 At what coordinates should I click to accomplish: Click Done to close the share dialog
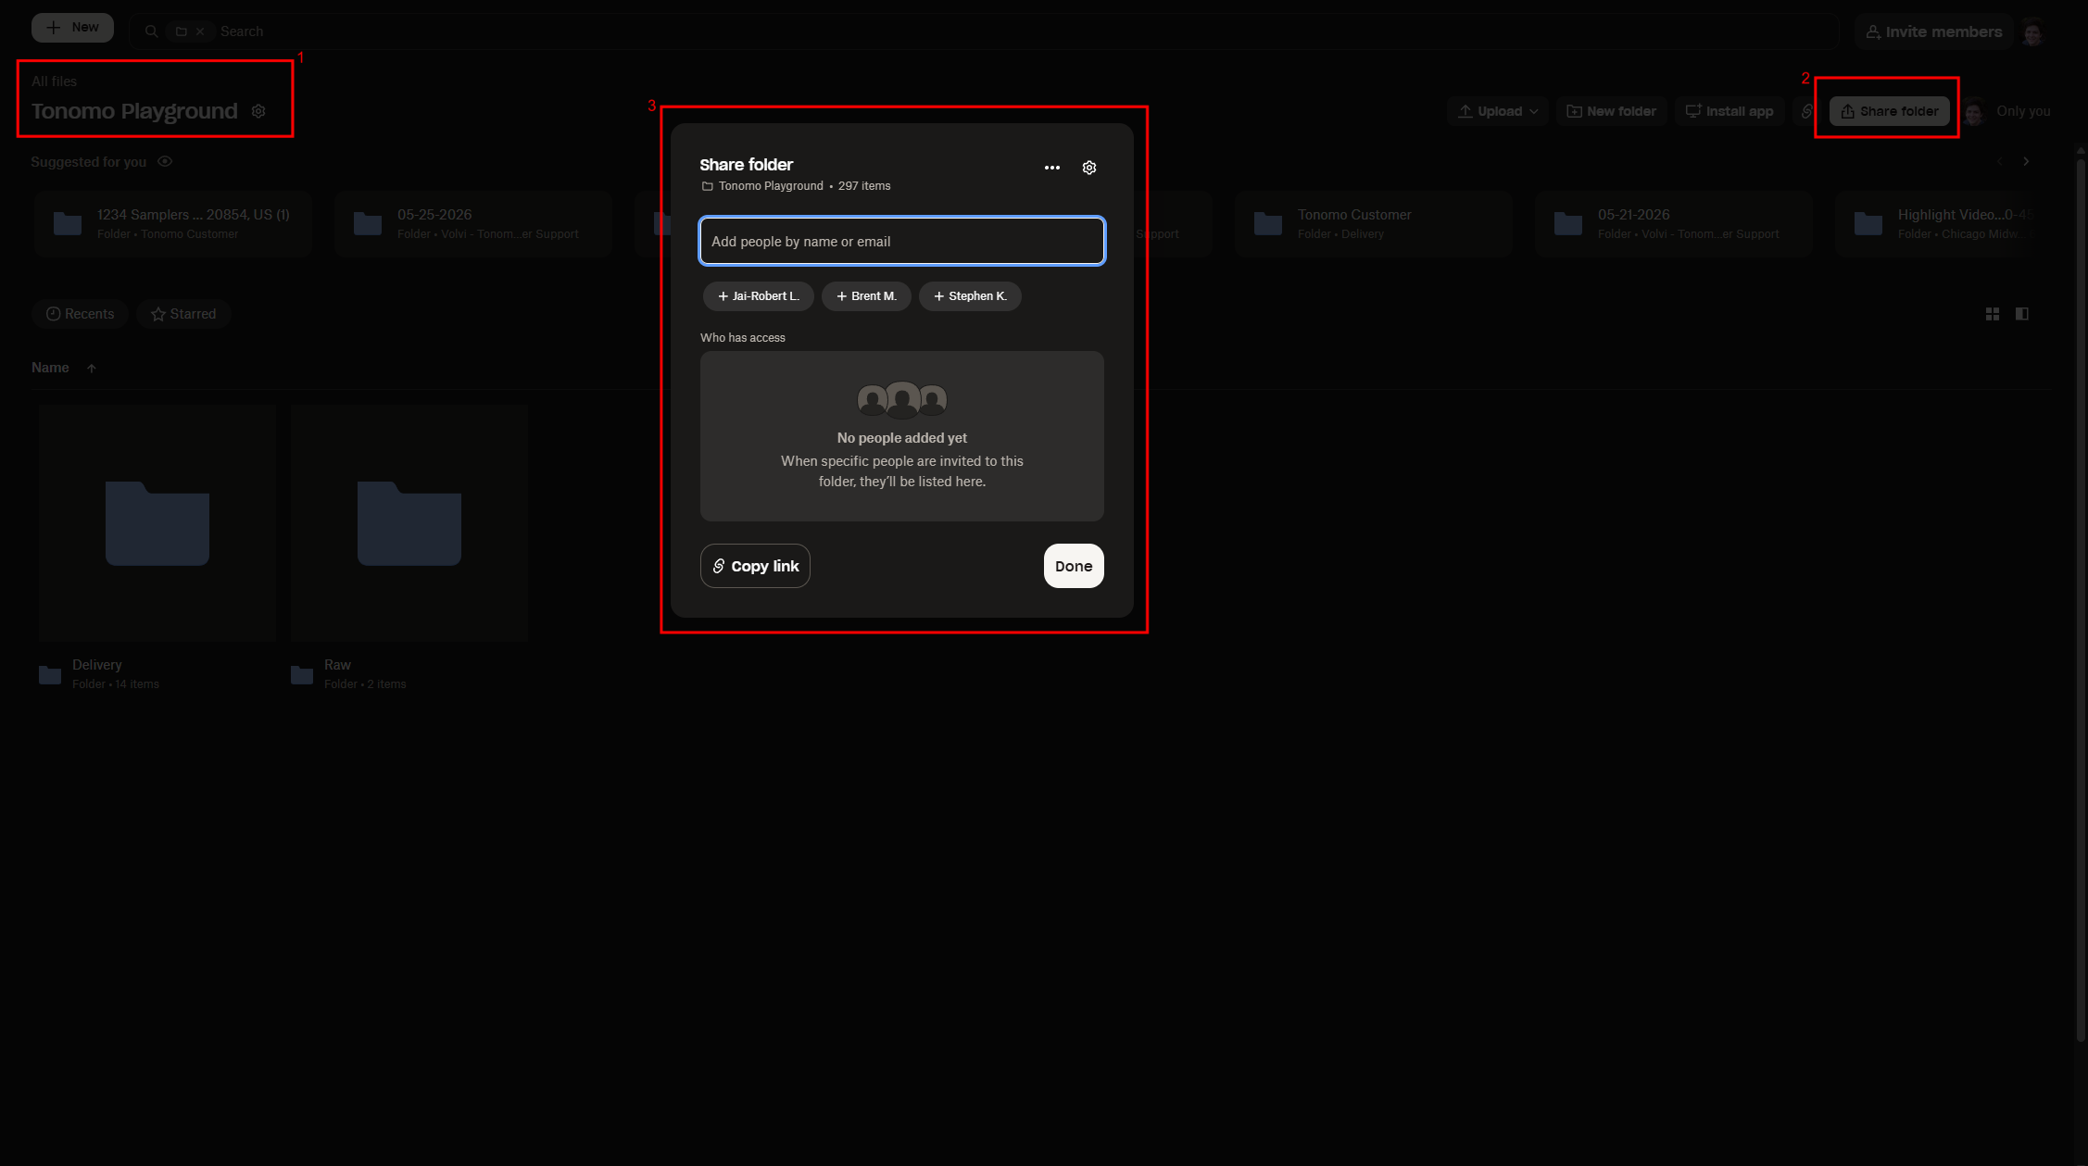pyautogui.click(x=1074, y=566)
